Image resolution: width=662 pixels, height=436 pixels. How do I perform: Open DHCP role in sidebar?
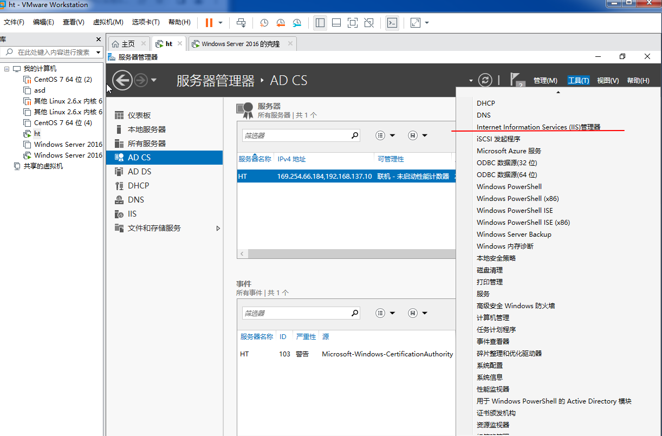pos(165,186)
